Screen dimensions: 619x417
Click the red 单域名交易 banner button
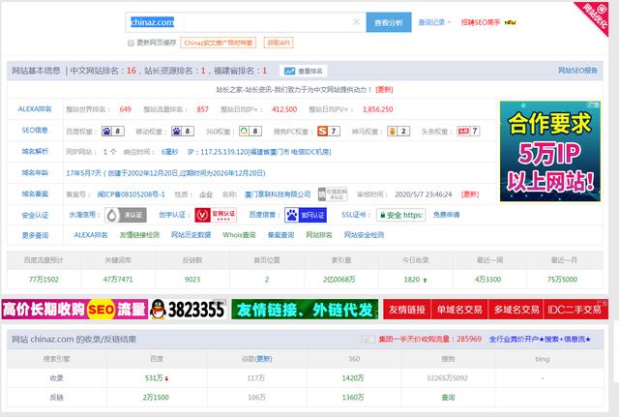(x=459, y=310)
